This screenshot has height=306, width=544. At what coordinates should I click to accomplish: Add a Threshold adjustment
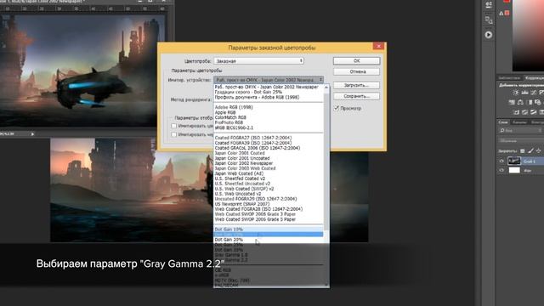[x=533, y=112]
